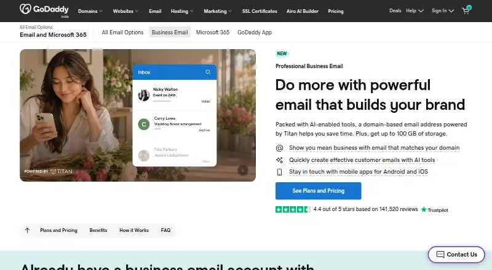492x270 pixels.
Task: Click the 141,520 reviews rating text
Action: (365, 209)
